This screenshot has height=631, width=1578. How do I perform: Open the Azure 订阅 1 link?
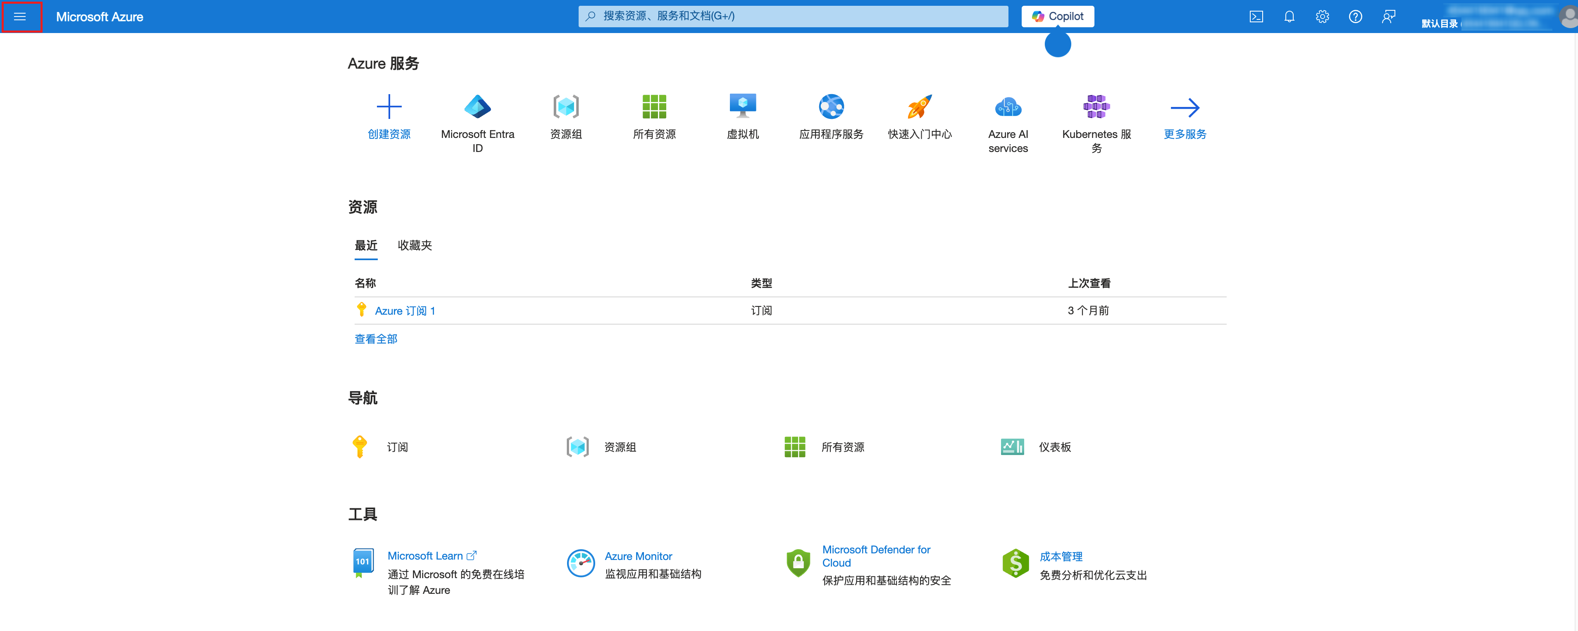404,311
